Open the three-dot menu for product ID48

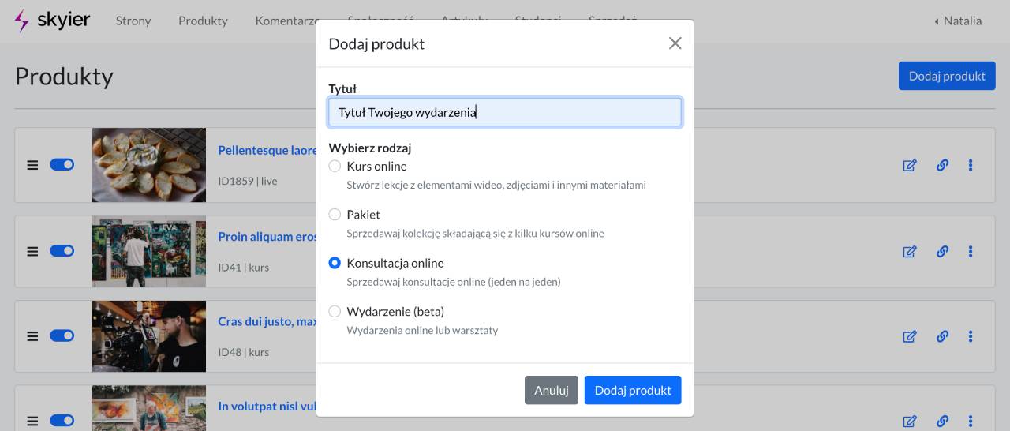pyautogui.click(x=971, y=336)
